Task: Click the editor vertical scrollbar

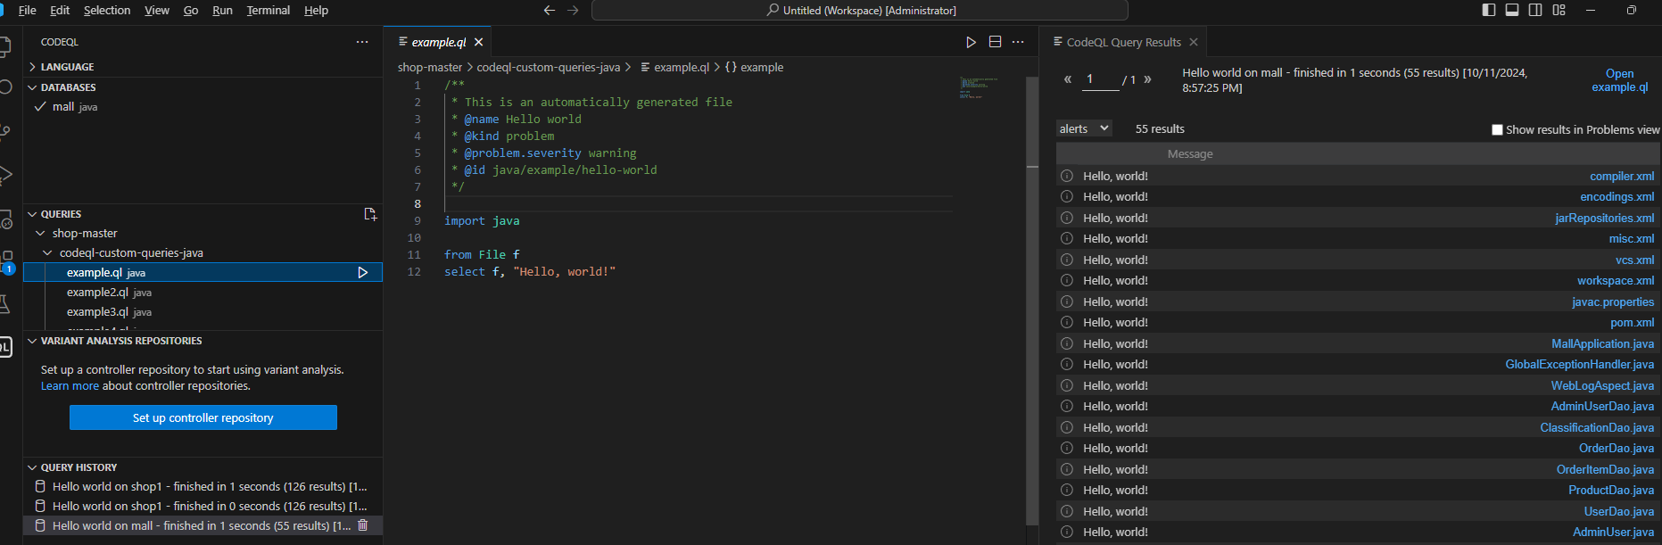Action: [x=1032, y=301]
